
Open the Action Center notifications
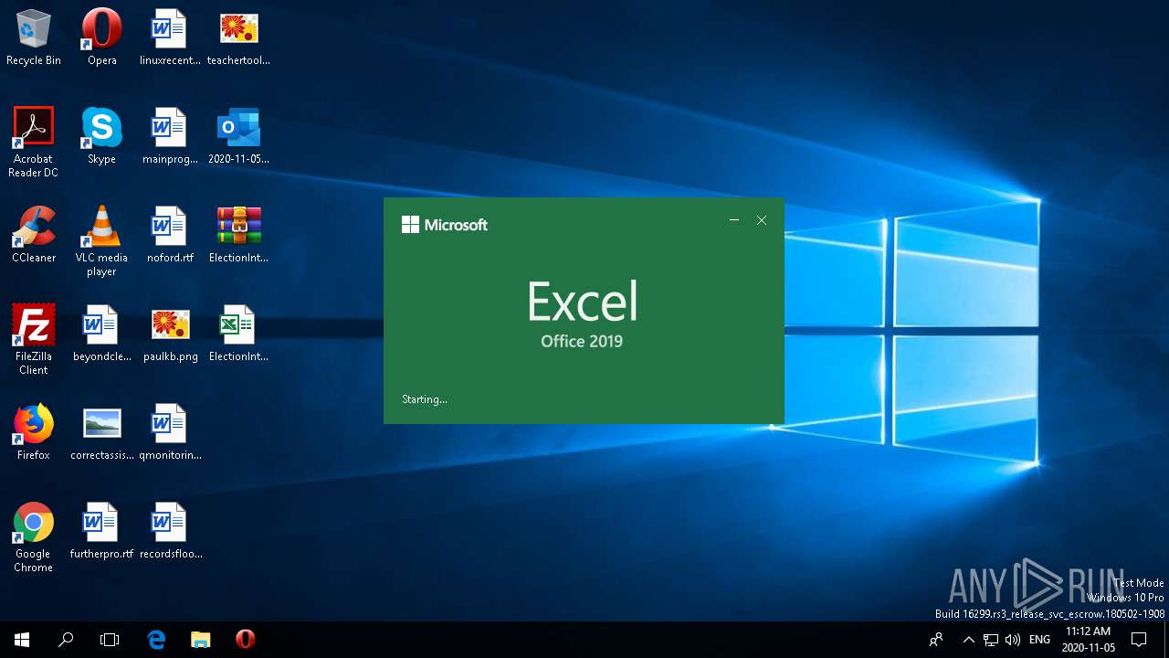(x=1139, y=640)
